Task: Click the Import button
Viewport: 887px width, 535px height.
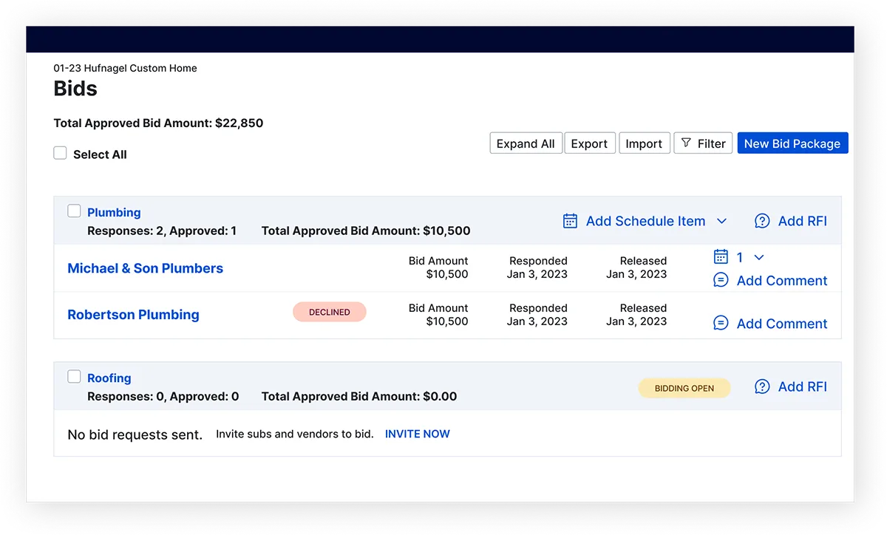Action: click(644, 143)
